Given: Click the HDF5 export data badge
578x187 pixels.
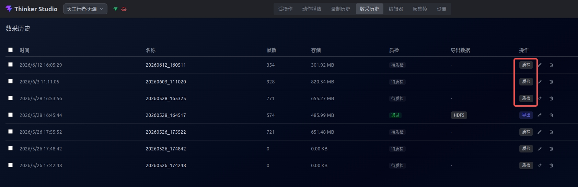Looking at the screenshot, I should coord(459,115).
